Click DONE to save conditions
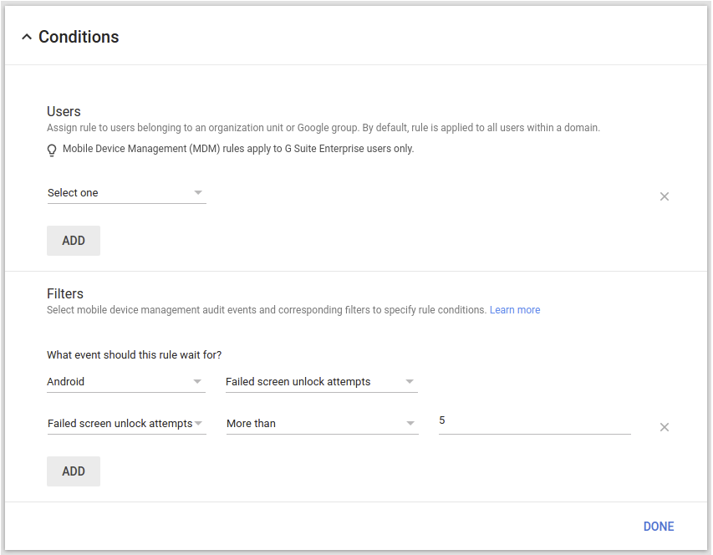This screenshot has width=713, height=555. pos(659,527)
